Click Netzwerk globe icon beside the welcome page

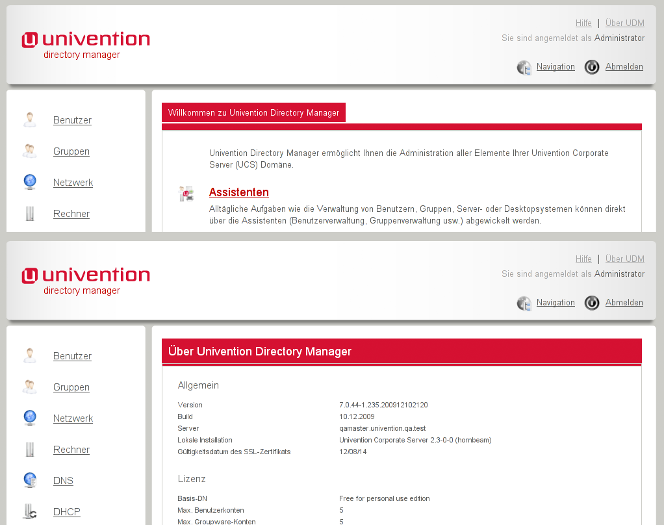30,182
